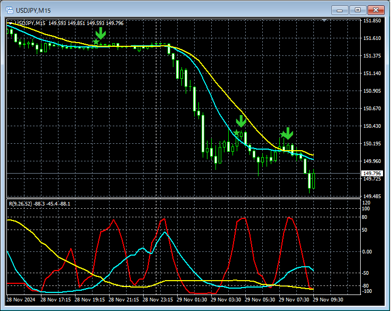Click the USDJPY,M15 window title text

click(33, 11)
